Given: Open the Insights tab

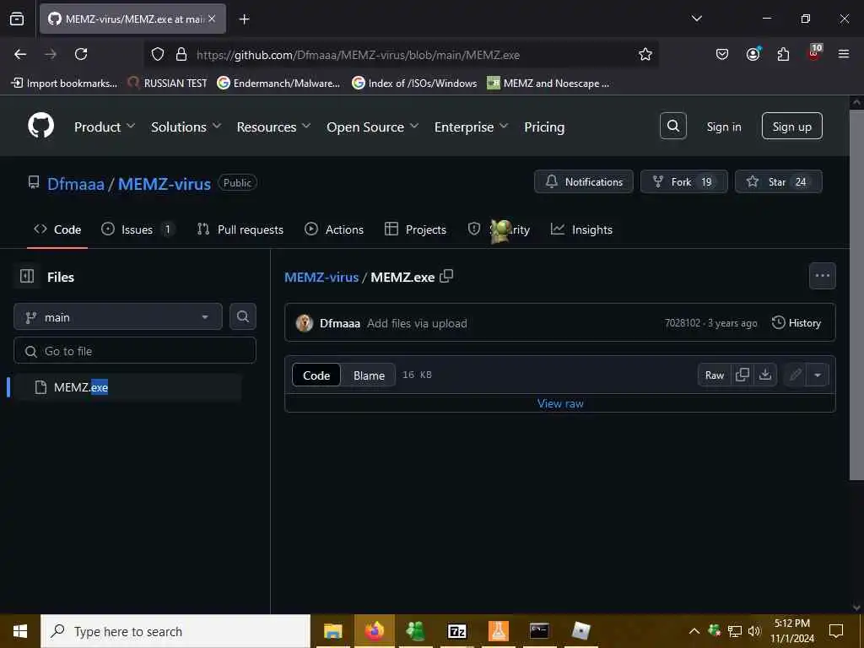Looking at the screenshot, I should (581, 229).
